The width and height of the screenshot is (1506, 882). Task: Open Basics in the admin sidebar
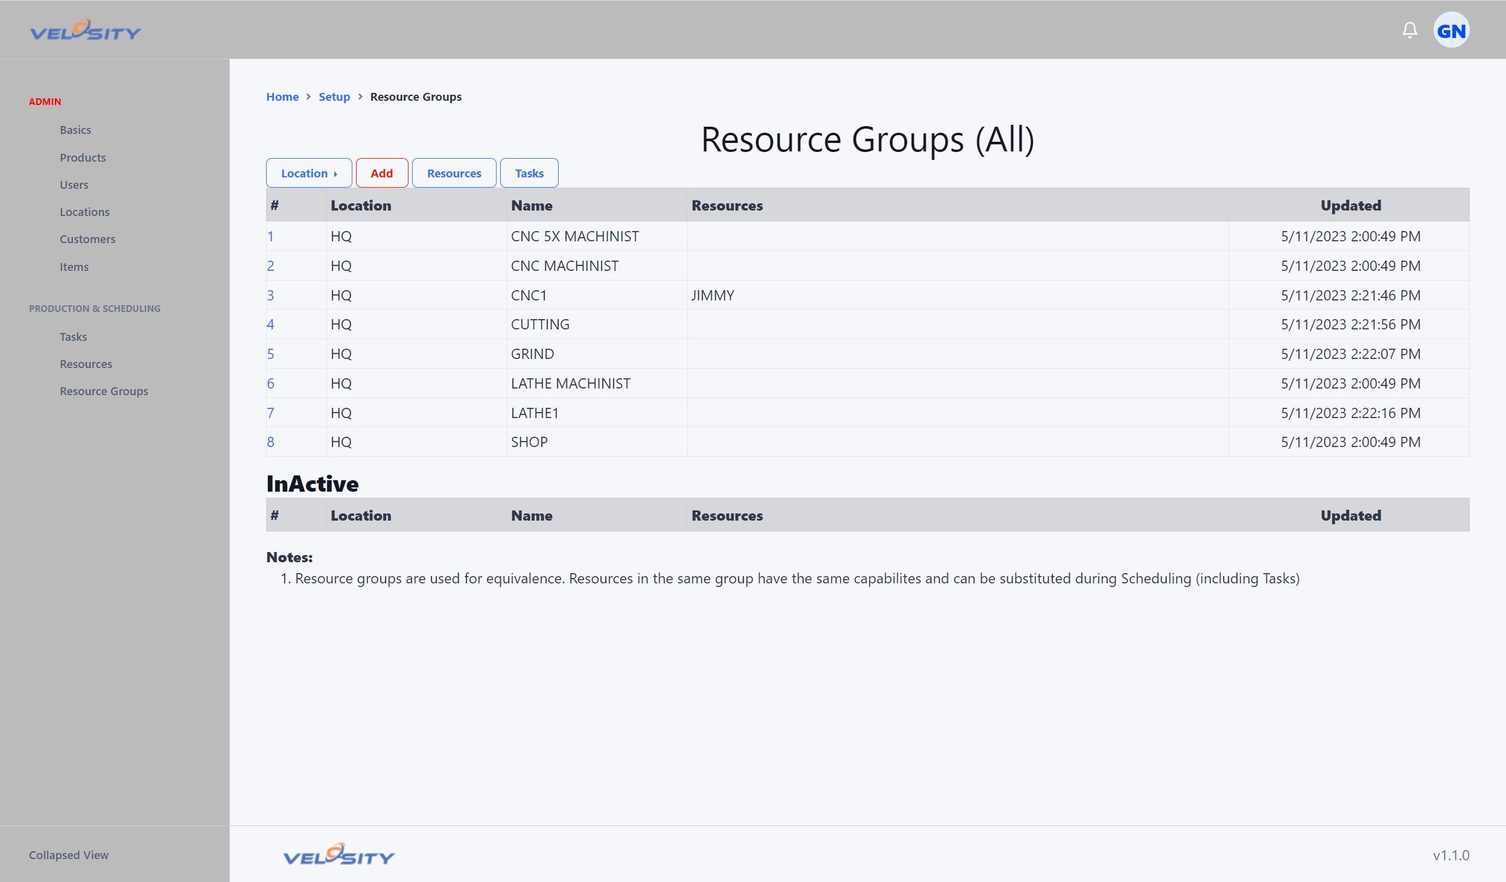tap(75, 130)
